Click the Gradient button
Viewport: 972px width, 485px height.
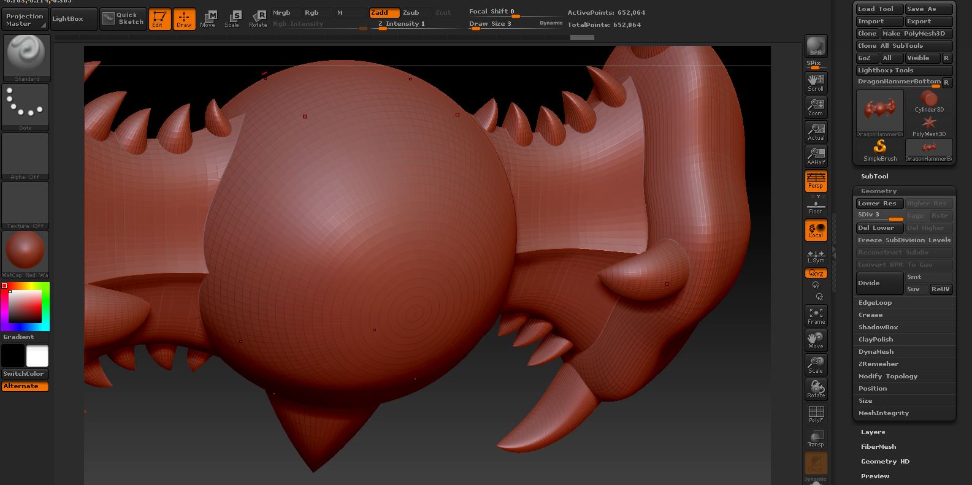[x=25, y=337]
